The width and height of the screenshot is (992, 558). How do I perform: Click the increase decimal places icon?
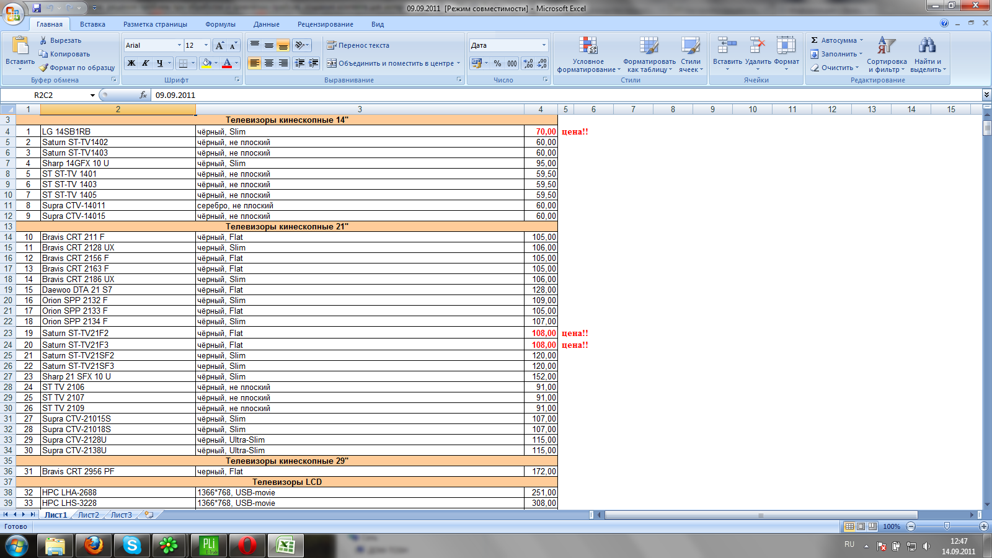coord(528,63)
